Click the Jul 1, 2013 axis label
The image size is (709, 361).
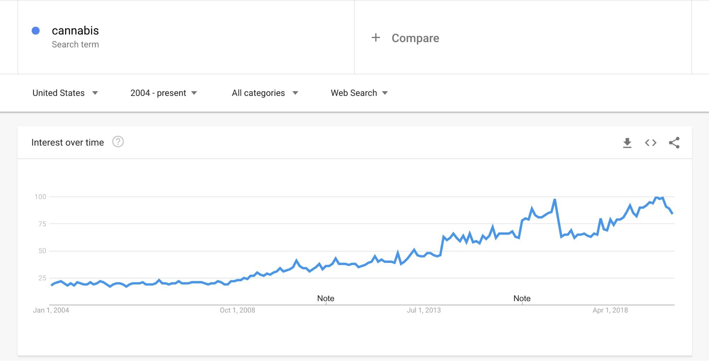click(423, 310)
